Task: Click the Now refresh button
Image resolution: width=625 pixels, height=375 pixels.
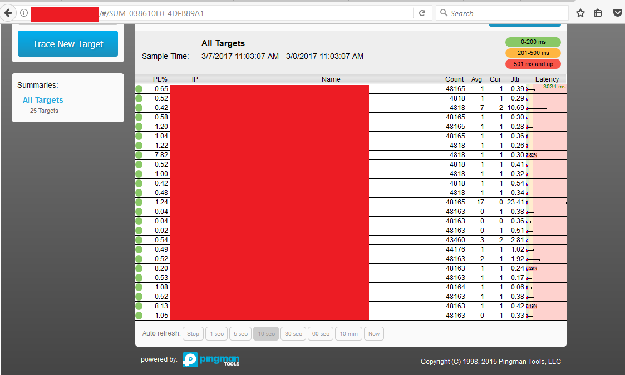Action: (x=373, y=333)
